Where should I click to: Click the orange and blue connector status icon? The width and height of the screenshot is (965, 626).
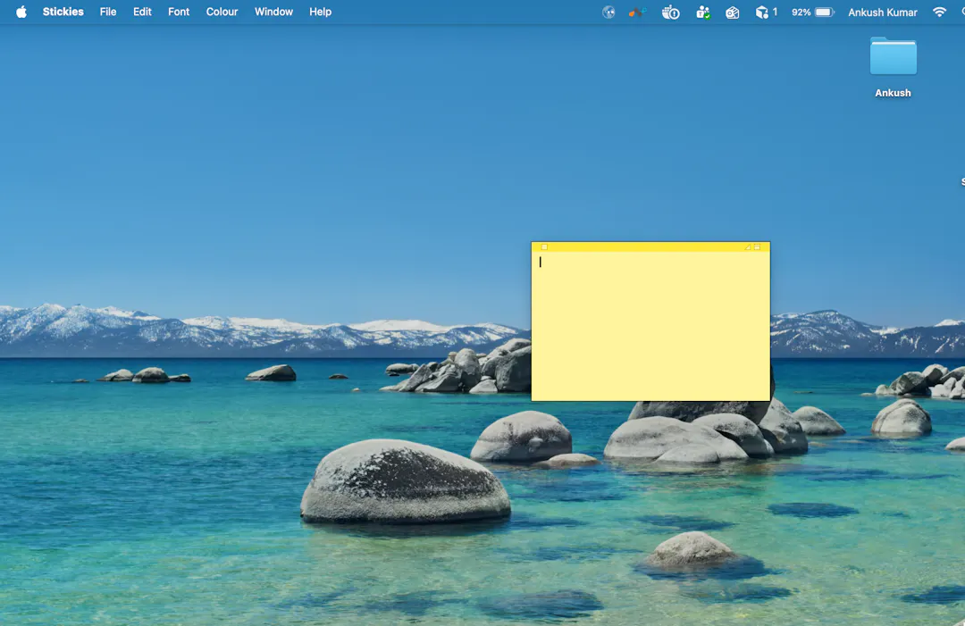[x=637, y=12]
